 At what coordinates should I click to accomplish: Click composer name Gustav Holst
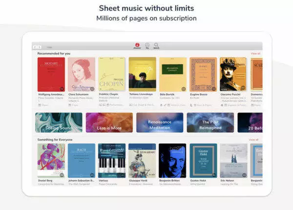point(198,181)
